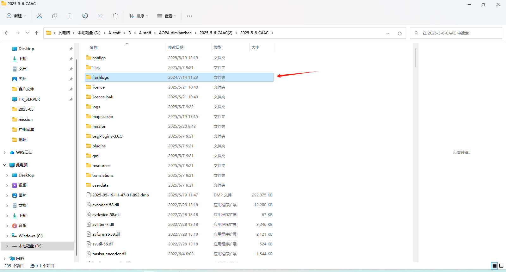This screenshot has height=272, width=506.
Task: Click the Cut scissors icon in toolbar
Action: coord(40,16)
